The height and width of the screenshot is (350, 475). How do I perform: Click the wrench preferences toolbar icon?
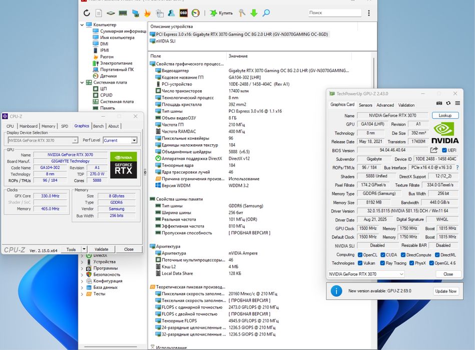point(242,13)
